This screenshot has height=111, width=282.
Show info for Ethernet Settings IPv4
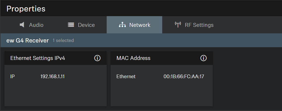97,58
